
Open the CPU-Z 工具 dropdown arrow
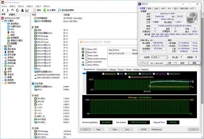175,63
